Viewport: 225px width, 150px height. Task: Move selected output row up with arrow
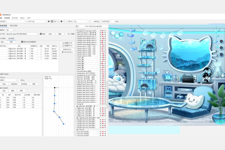point(17,42)
